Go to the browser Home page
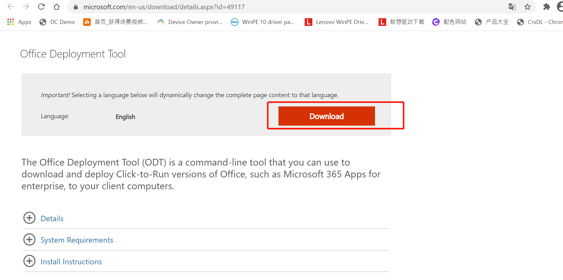 57,7
